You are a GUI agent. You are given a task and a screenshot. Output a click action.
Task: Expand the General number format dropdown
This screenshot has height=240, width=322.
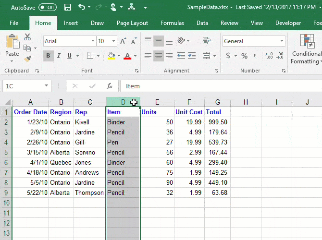click(282, 42)
